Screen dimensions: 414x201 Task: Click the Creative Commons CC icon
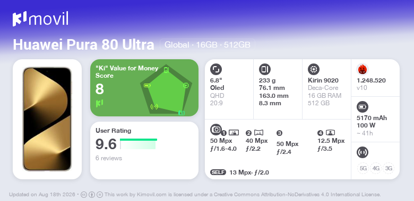(84, 195)
